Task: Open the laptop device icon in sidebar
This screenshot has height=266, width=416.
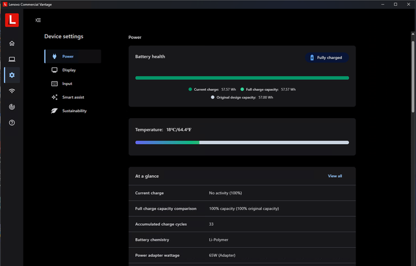Action: [x=12, y=60]
